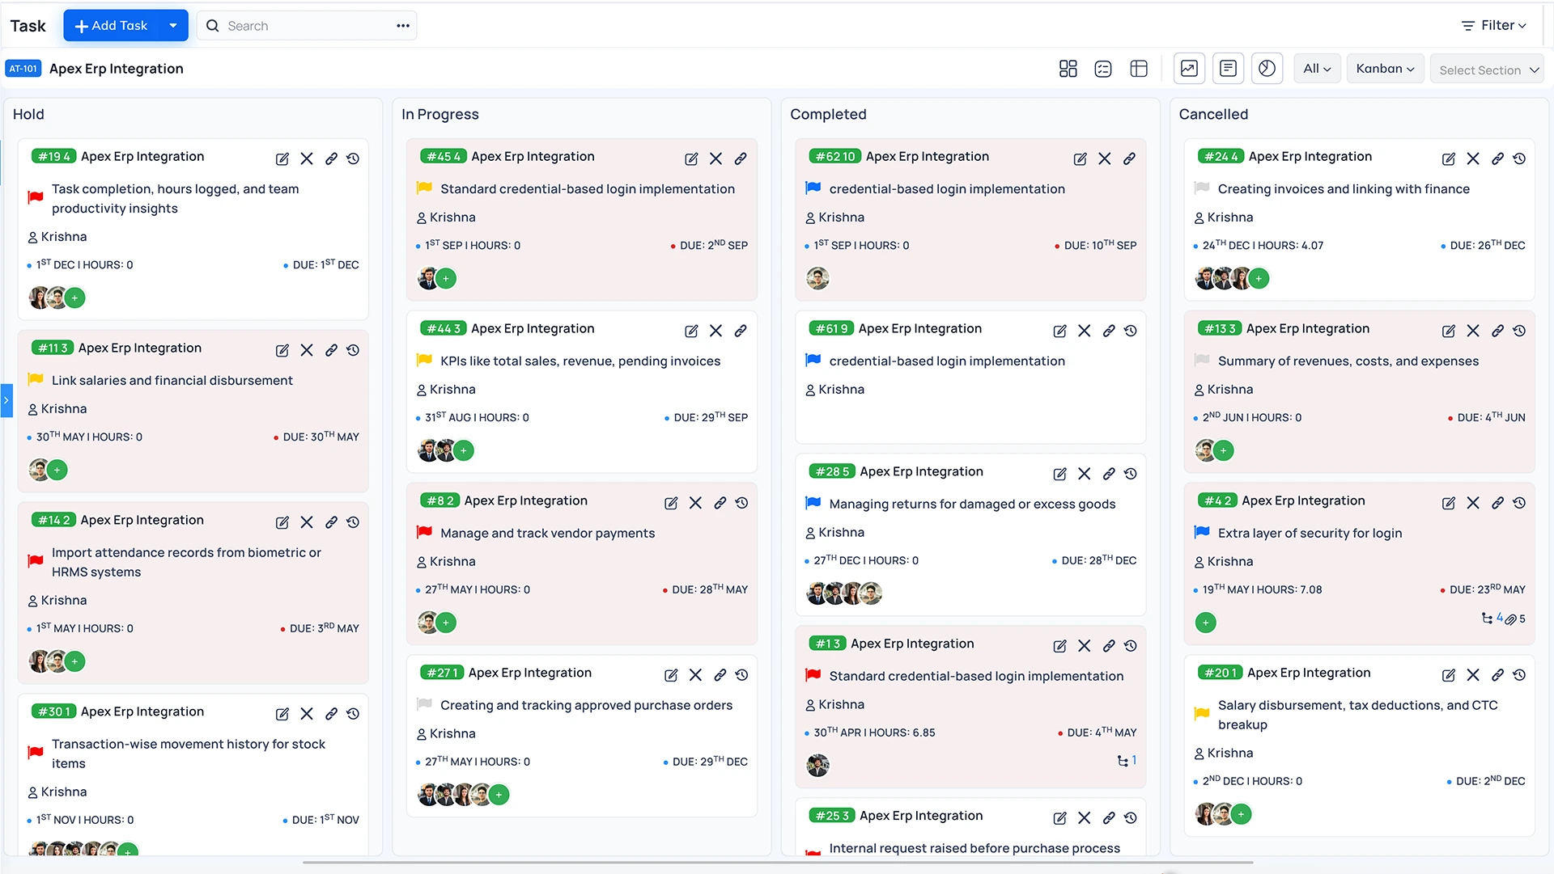Copy link of task #62 10
This screenshot has height=874, width=1554.
click(1129, 159)
